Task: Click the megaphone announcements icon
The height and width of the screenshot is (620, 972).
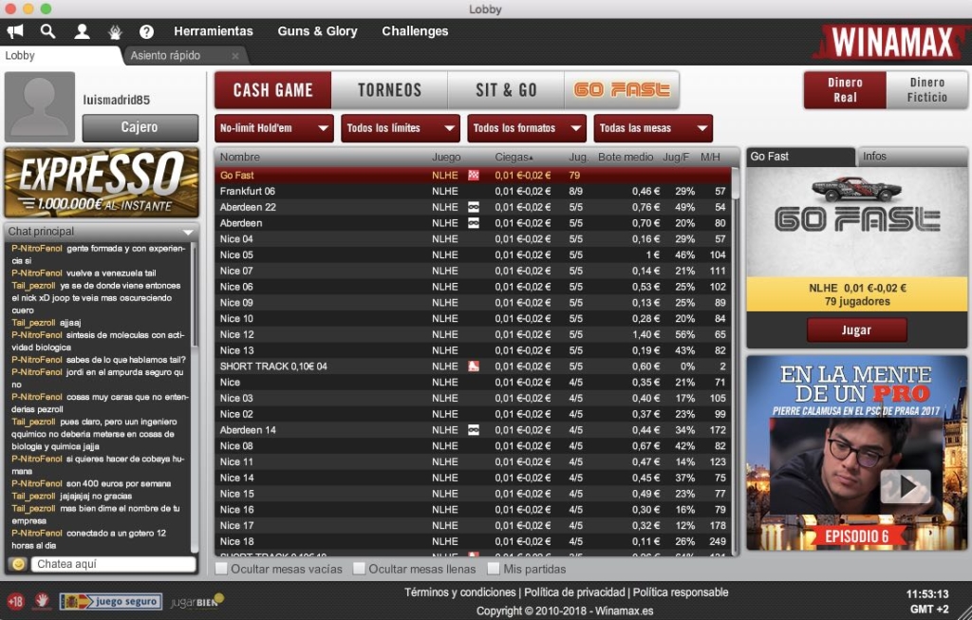Action: [x=15, y=31]
